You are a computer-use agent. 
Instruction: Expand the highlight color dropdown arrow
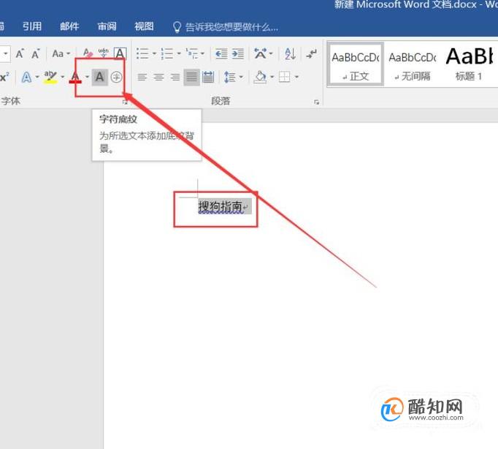pyautogui.click(x=62, y=77)
